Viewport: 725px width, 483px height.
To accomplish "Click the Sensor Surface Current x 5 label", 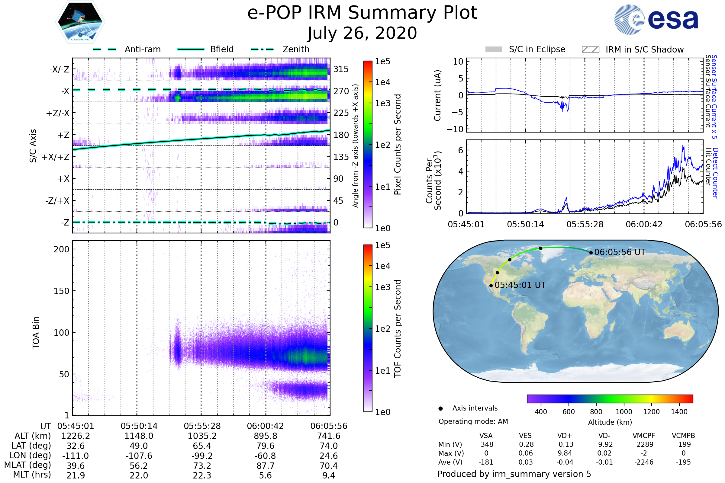I will click(x=714, y=97).
